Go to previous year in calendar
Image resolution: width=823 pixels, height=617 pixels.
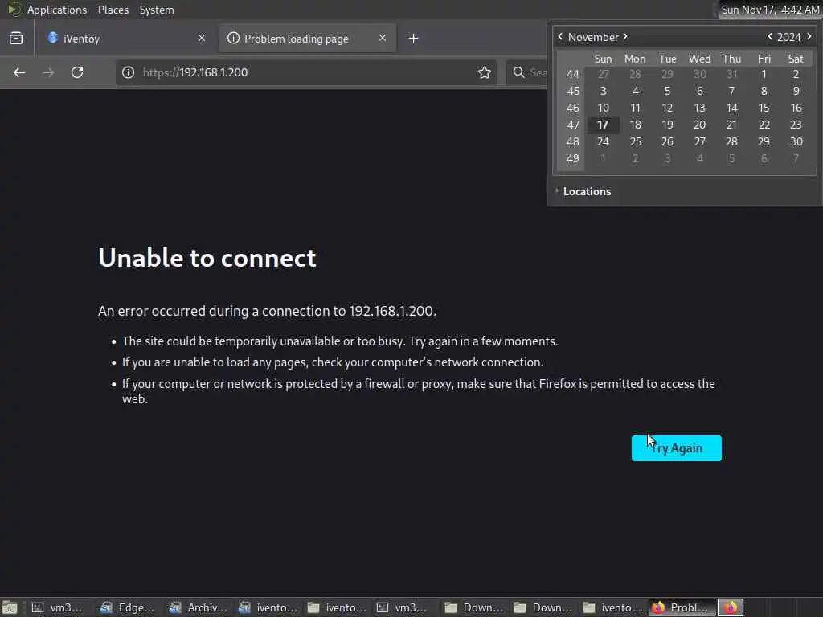[769, 36]
